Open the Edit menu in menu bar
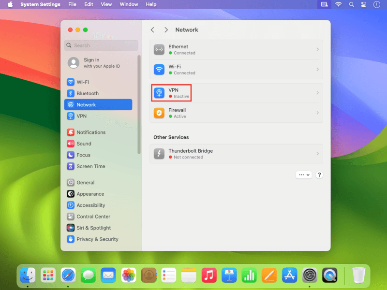Image resolution: width=387 pixels, height=290 pixels. click(89, 4)
